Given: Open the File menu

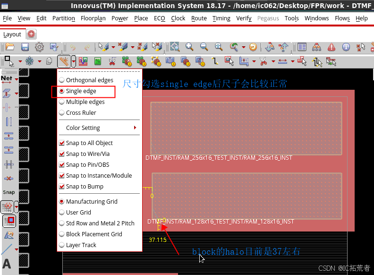Looking at the screenshot, I should pos(7,18).
